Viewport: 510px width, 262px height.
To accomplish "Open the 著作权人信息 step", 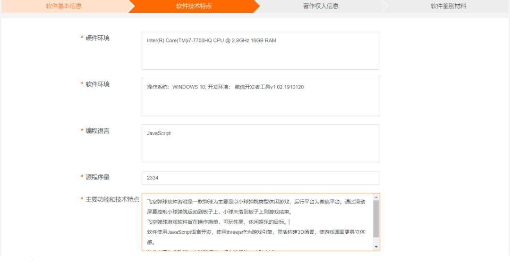I will coord(320,6).
